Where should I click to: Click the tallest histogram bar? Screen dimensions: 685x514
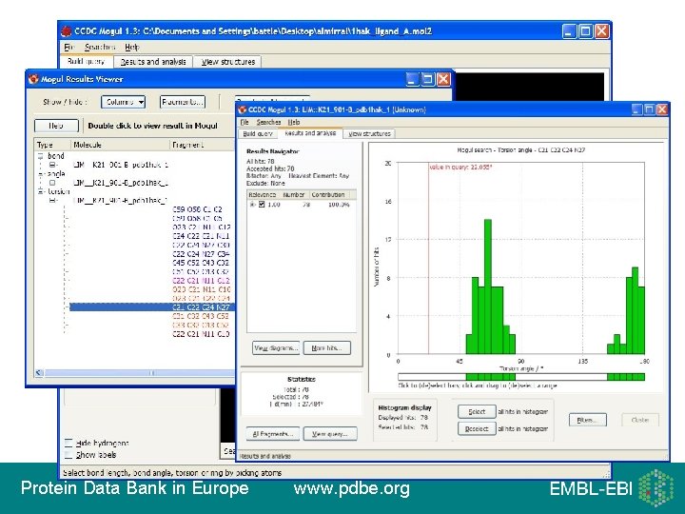point(488,287)
